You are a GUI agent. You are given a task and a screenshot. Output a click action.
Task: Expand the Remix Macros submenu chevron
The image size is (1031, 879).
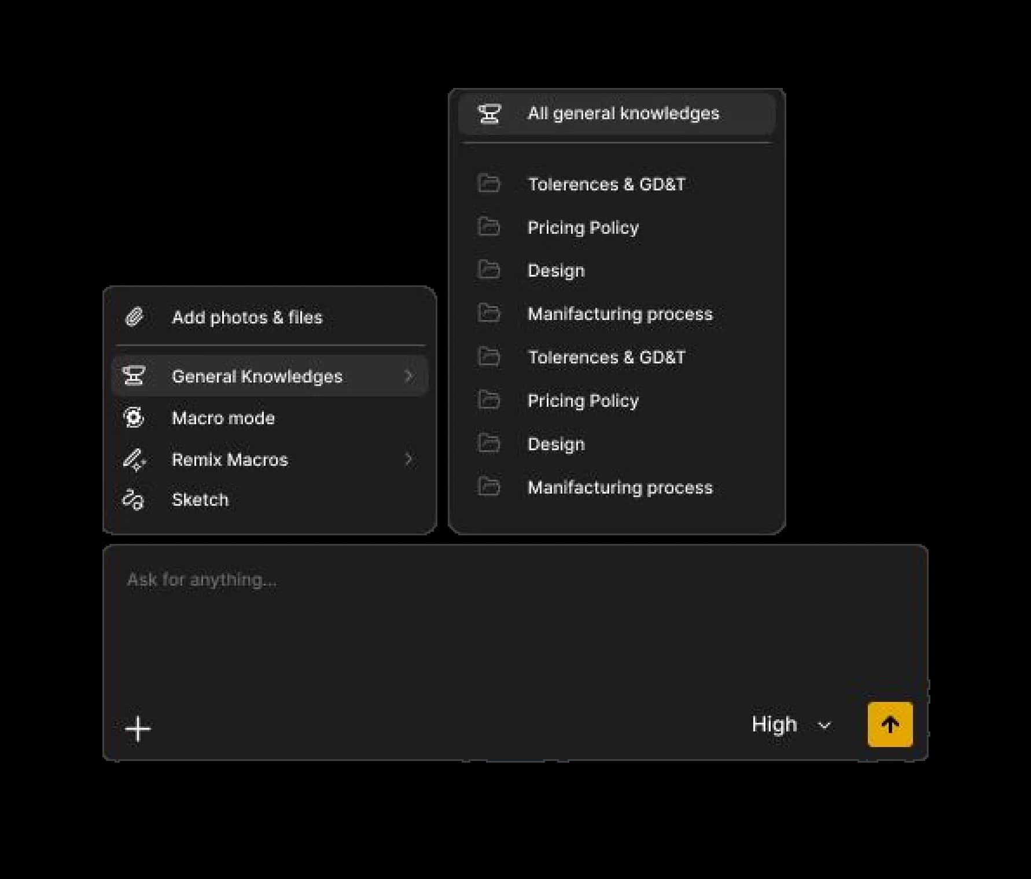409,459
